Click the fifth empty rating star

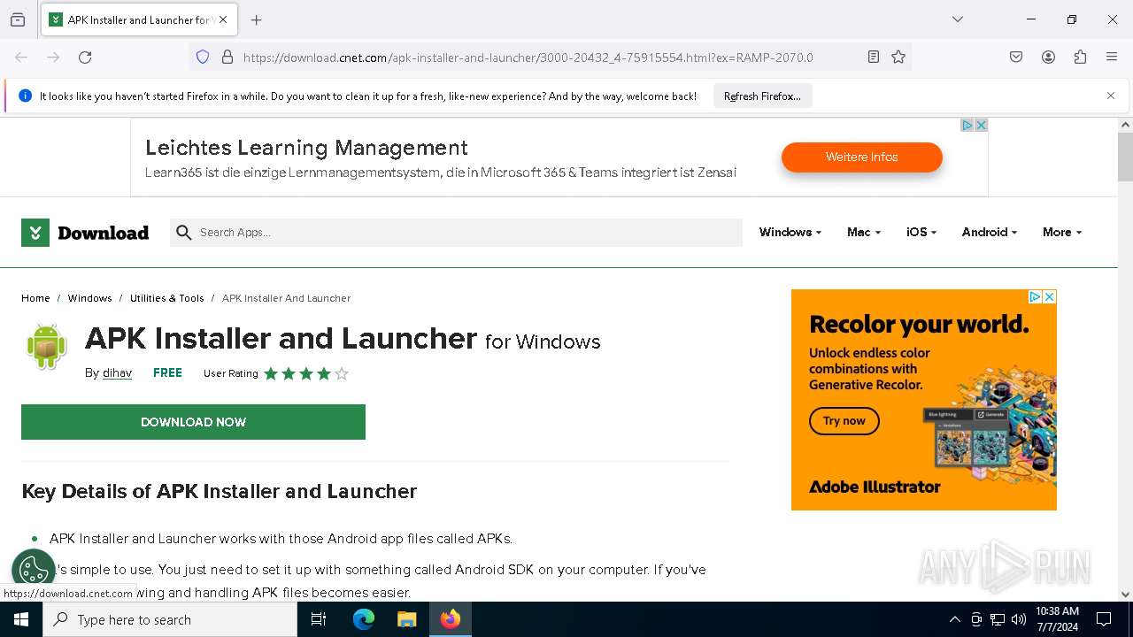(x=342, y=373)
